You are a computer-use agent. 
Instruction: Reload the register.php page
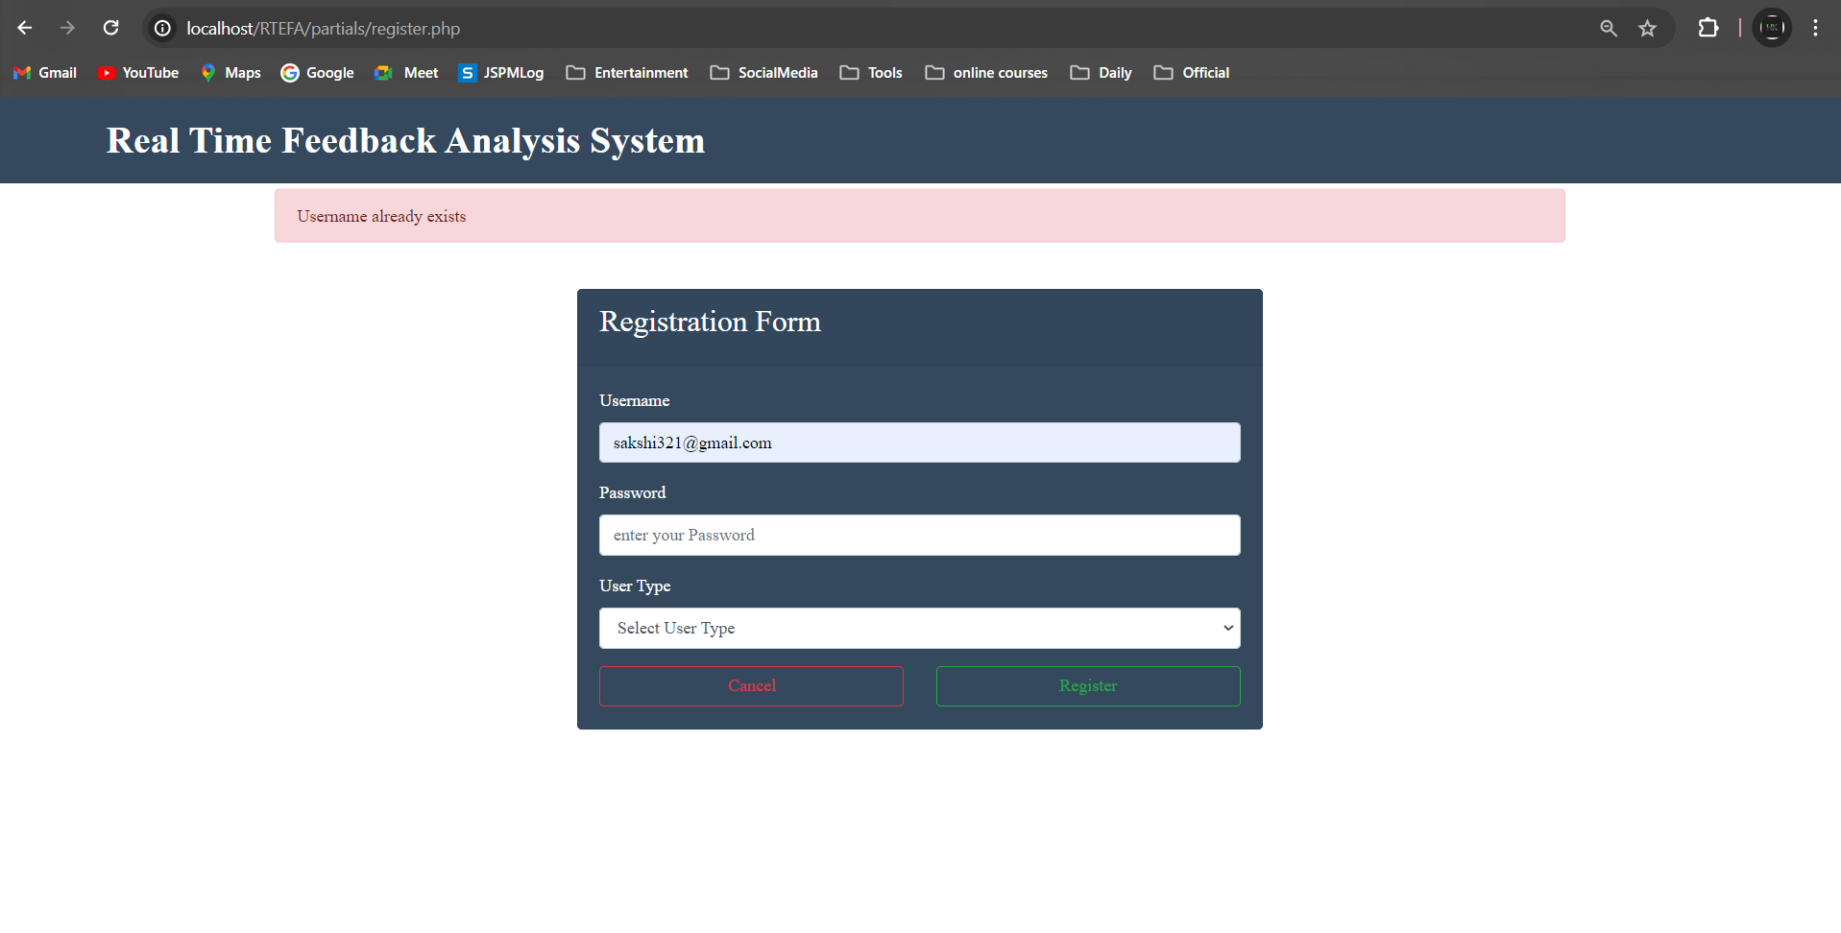pos(110,28)
